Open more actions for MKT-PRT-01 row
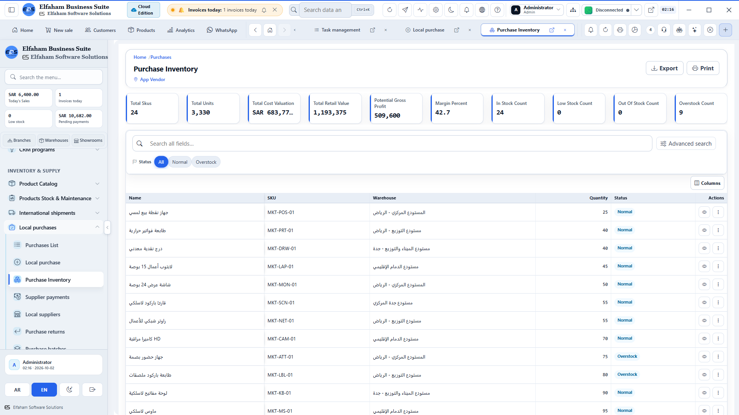Viewport: 739px width, 415px height. (718, 230)
